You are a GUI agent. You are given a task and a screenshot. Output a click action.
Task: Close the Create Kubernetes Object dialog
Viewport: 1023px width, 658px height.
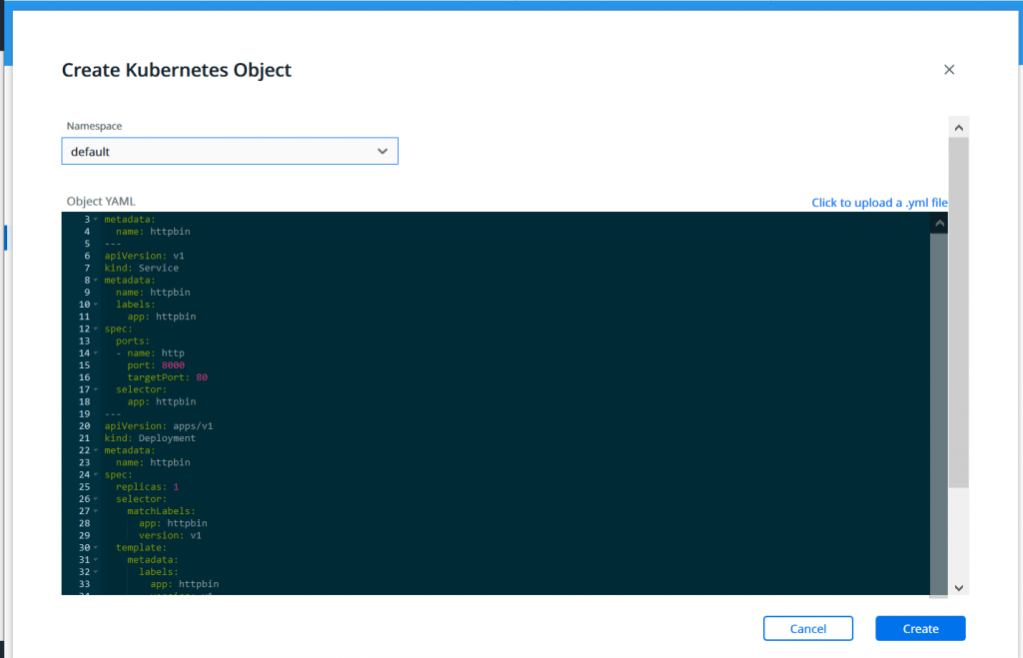point(949,70)
